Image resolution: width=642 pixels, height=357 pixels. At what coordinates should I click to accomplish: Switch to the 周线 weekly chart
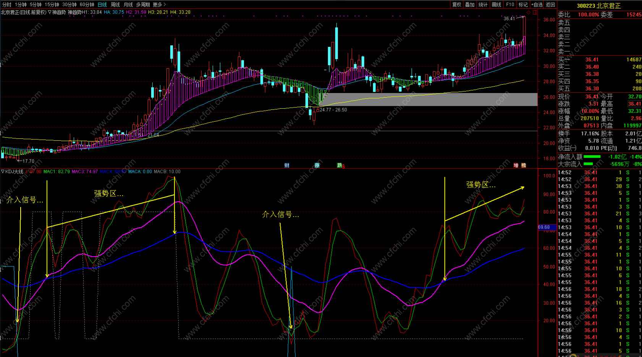coord(115,5)
